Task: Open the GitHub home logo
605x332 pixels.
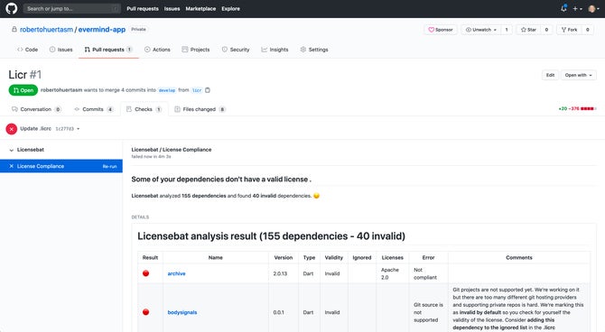Action: pyautogui.click(x=12, y=8)
